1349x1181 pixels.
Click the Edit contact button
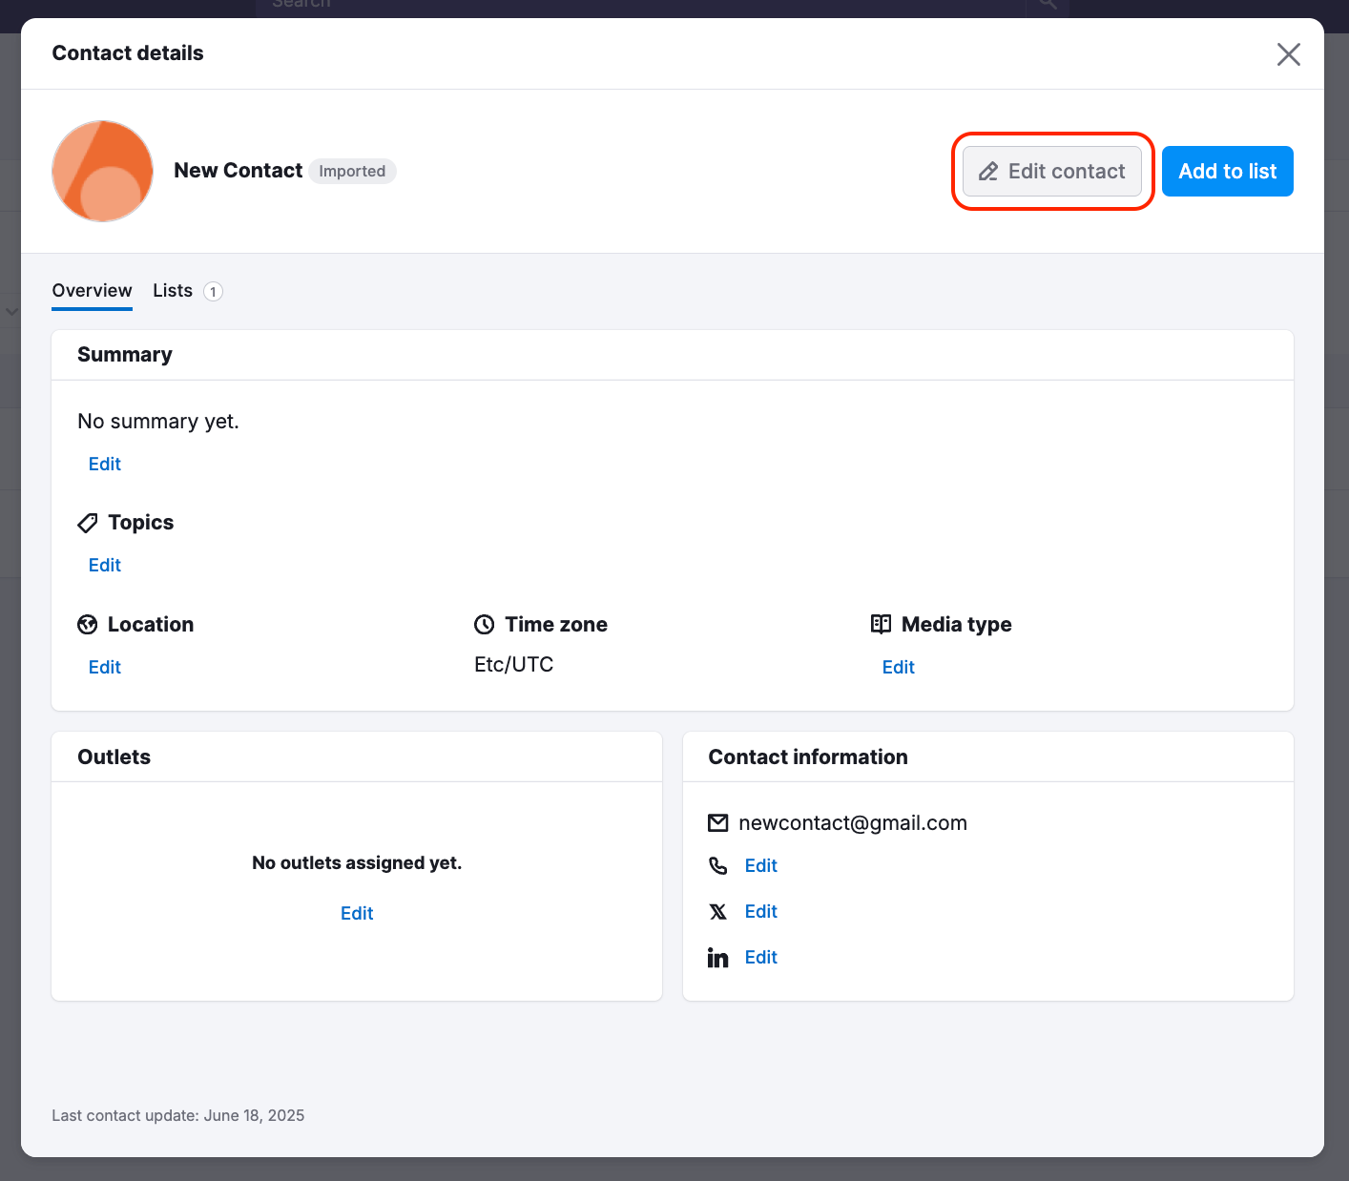click(x=1051, y=171)
